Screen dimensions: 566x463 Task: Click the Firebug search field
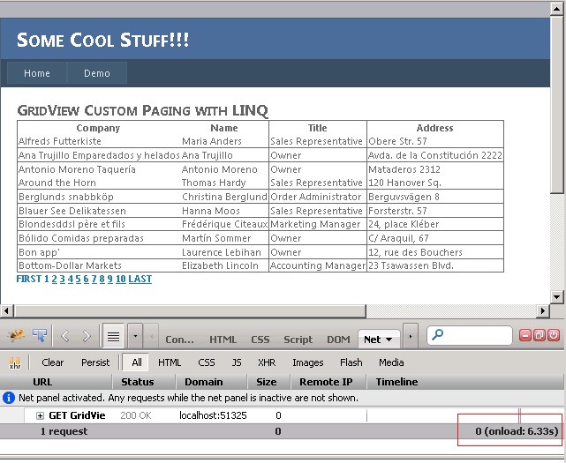[x=469, y=336]
